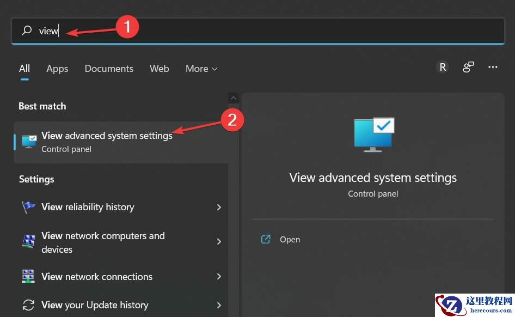Click the network computers and devices icon
Viewport: 515px width, 317px height.
(x=28, y=241)
